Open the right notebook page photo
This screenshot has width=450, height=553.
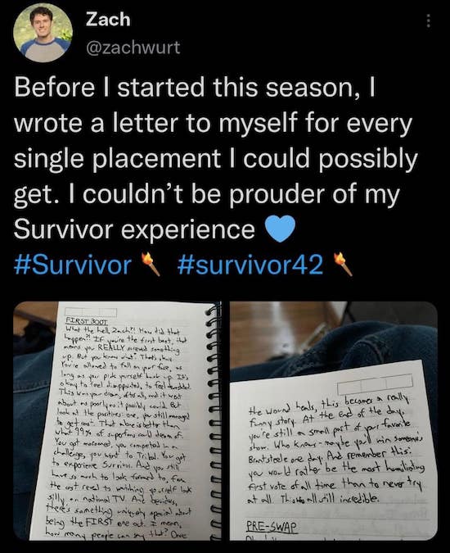(x=334, y=421)
